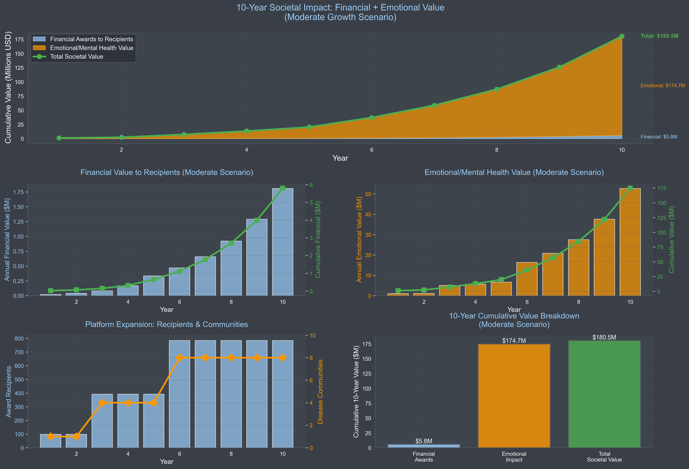Viewport: 689px width, 469px height.
Task: Click the '$174.7M' label above the Emotional bar
Action: click(x=514, y=341)
